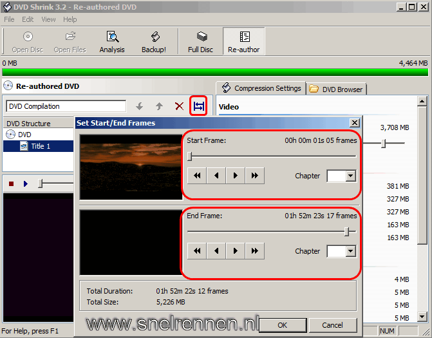Click the DVD Structure column header
The height and width of the screenshot is (338, 432).
pos(39,124)
